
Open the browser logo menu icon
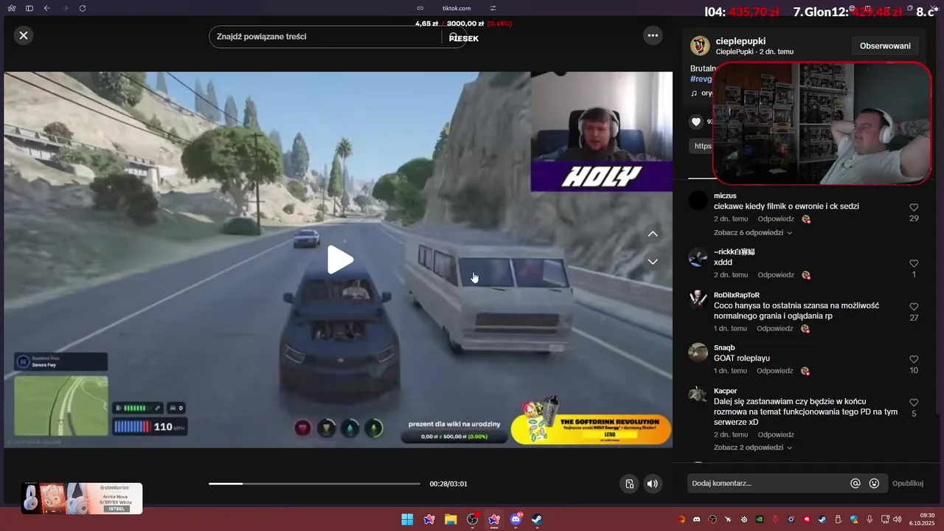(11, 8)
